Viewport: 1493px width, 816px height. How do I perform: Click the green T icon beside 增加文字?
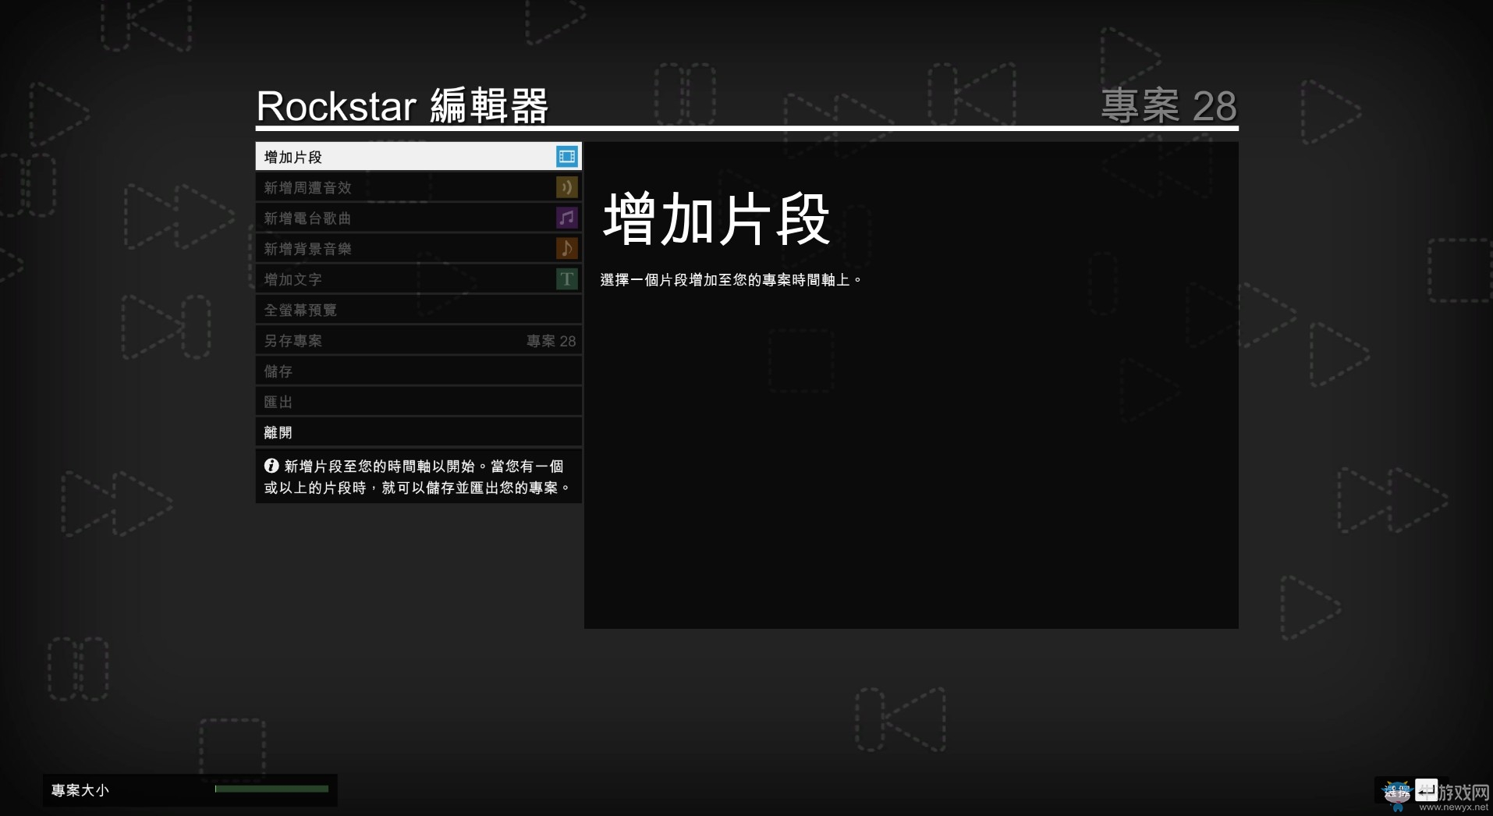[567, 279]
